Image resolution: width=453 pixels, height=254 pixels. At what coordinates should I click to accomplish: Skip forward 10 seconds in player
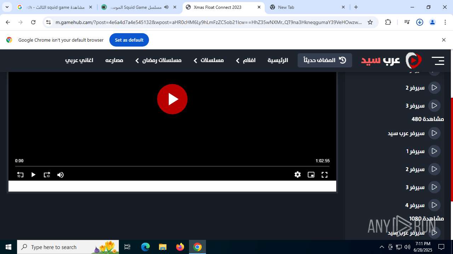[x=47, y=175]
